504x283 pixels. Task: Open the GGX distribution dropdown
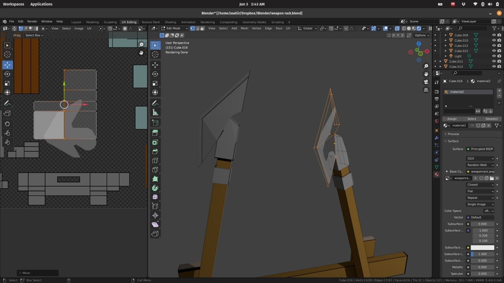pos(480,158)
